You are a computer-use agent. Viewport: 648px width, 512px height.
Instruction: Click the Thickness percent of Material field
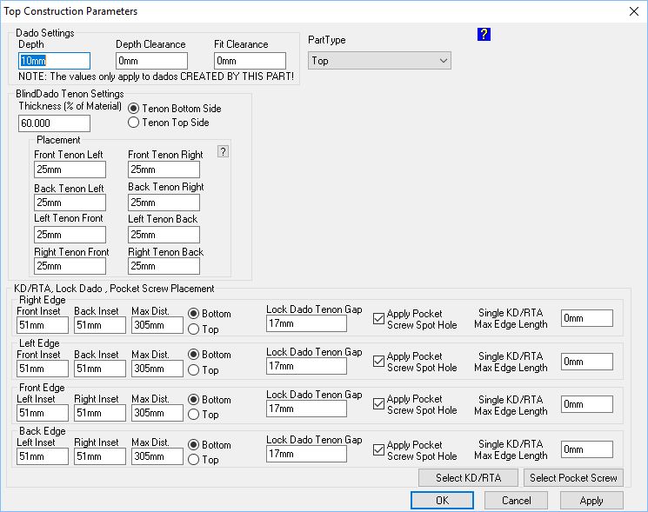point(54,123)
